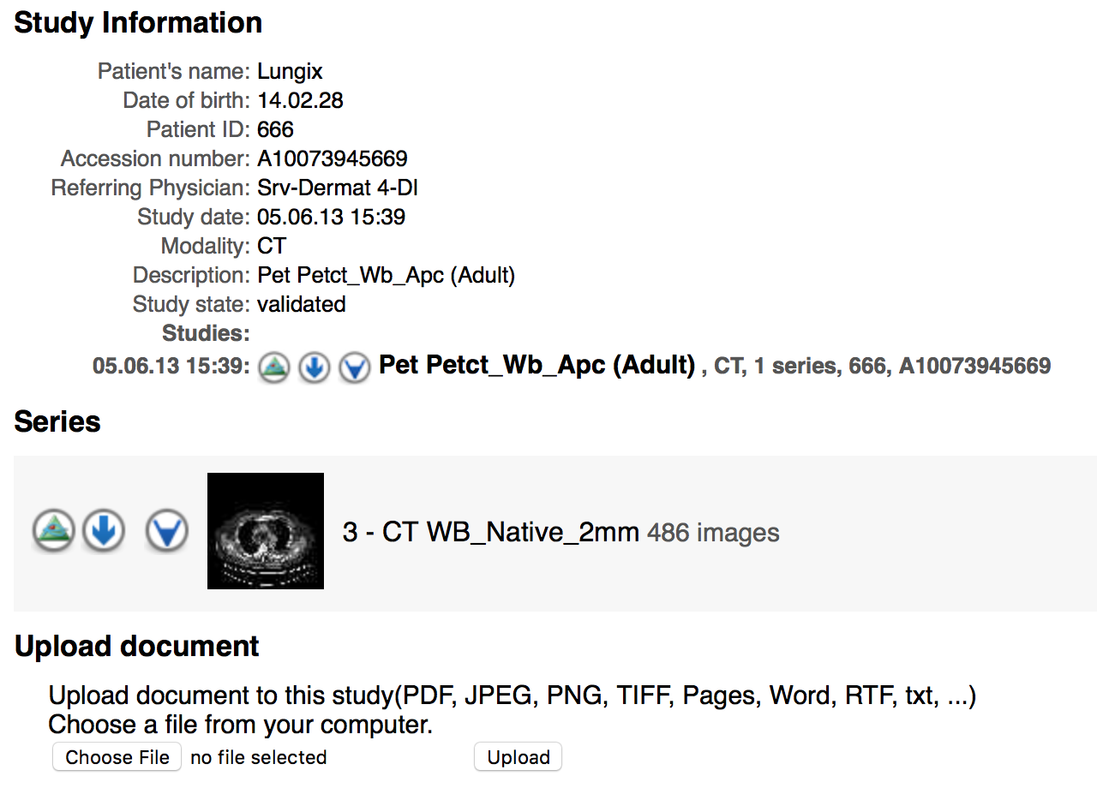
Task: Download the CT WB_Native_2mm series
Action: point(104,531)
